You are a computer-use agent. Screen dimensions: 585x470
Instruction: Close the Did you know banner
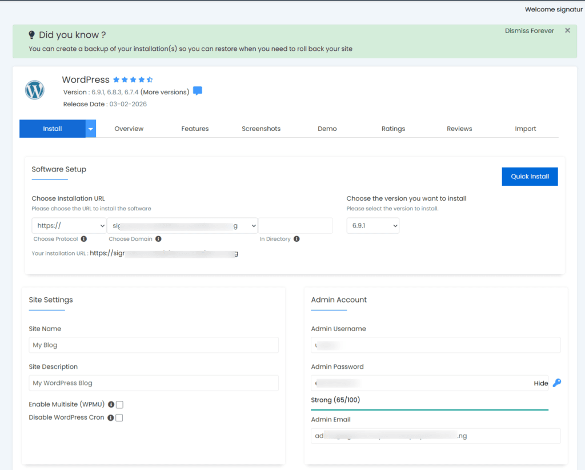(x=567, y=31)
